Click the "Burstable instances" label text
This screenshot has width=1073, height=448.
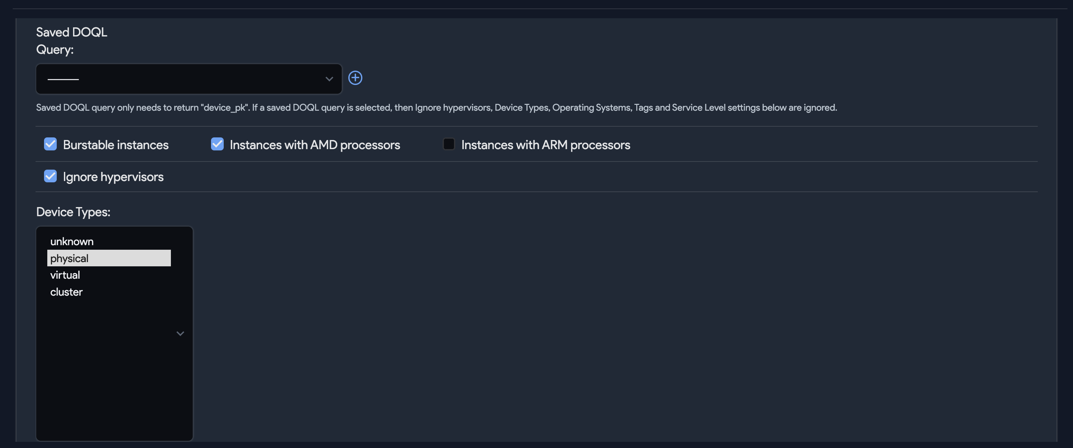[115, 145]
